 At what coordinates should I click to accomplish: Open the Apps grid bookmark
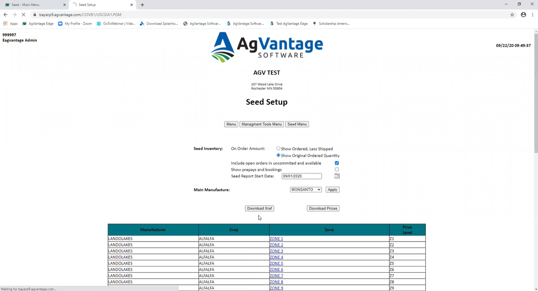10,24
